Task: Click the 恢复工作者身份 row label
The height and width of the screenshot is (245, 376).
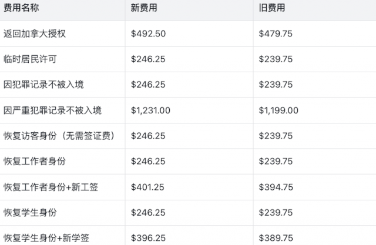Action: click(x=34, y=162)
